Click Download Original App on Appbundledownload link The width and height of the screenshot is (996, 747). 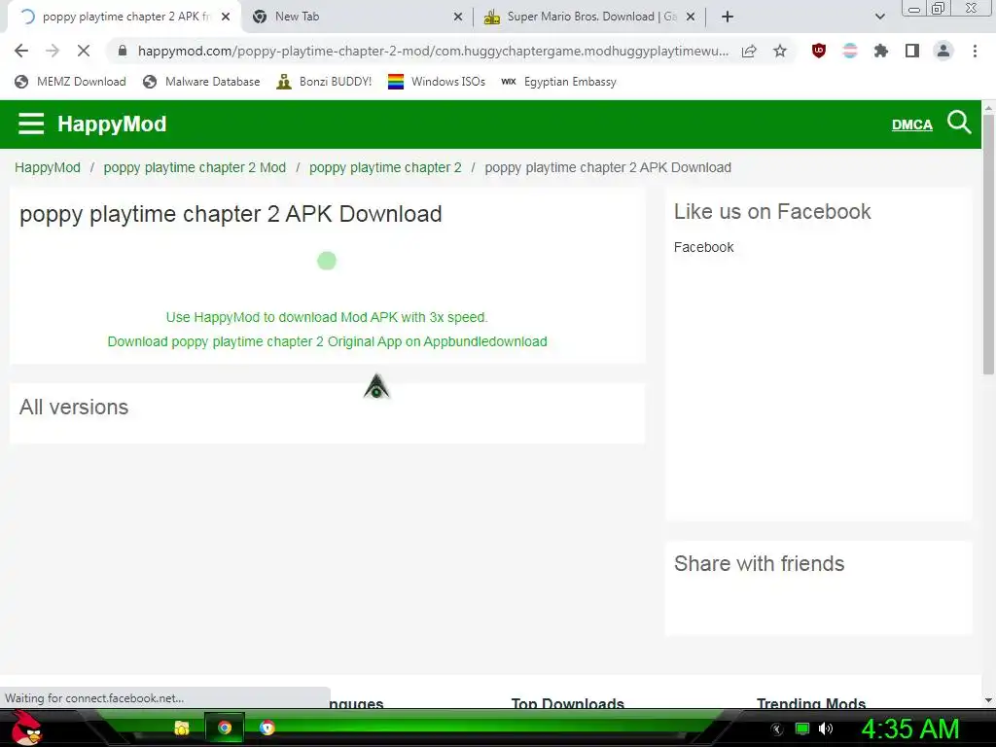pos(327,341)
